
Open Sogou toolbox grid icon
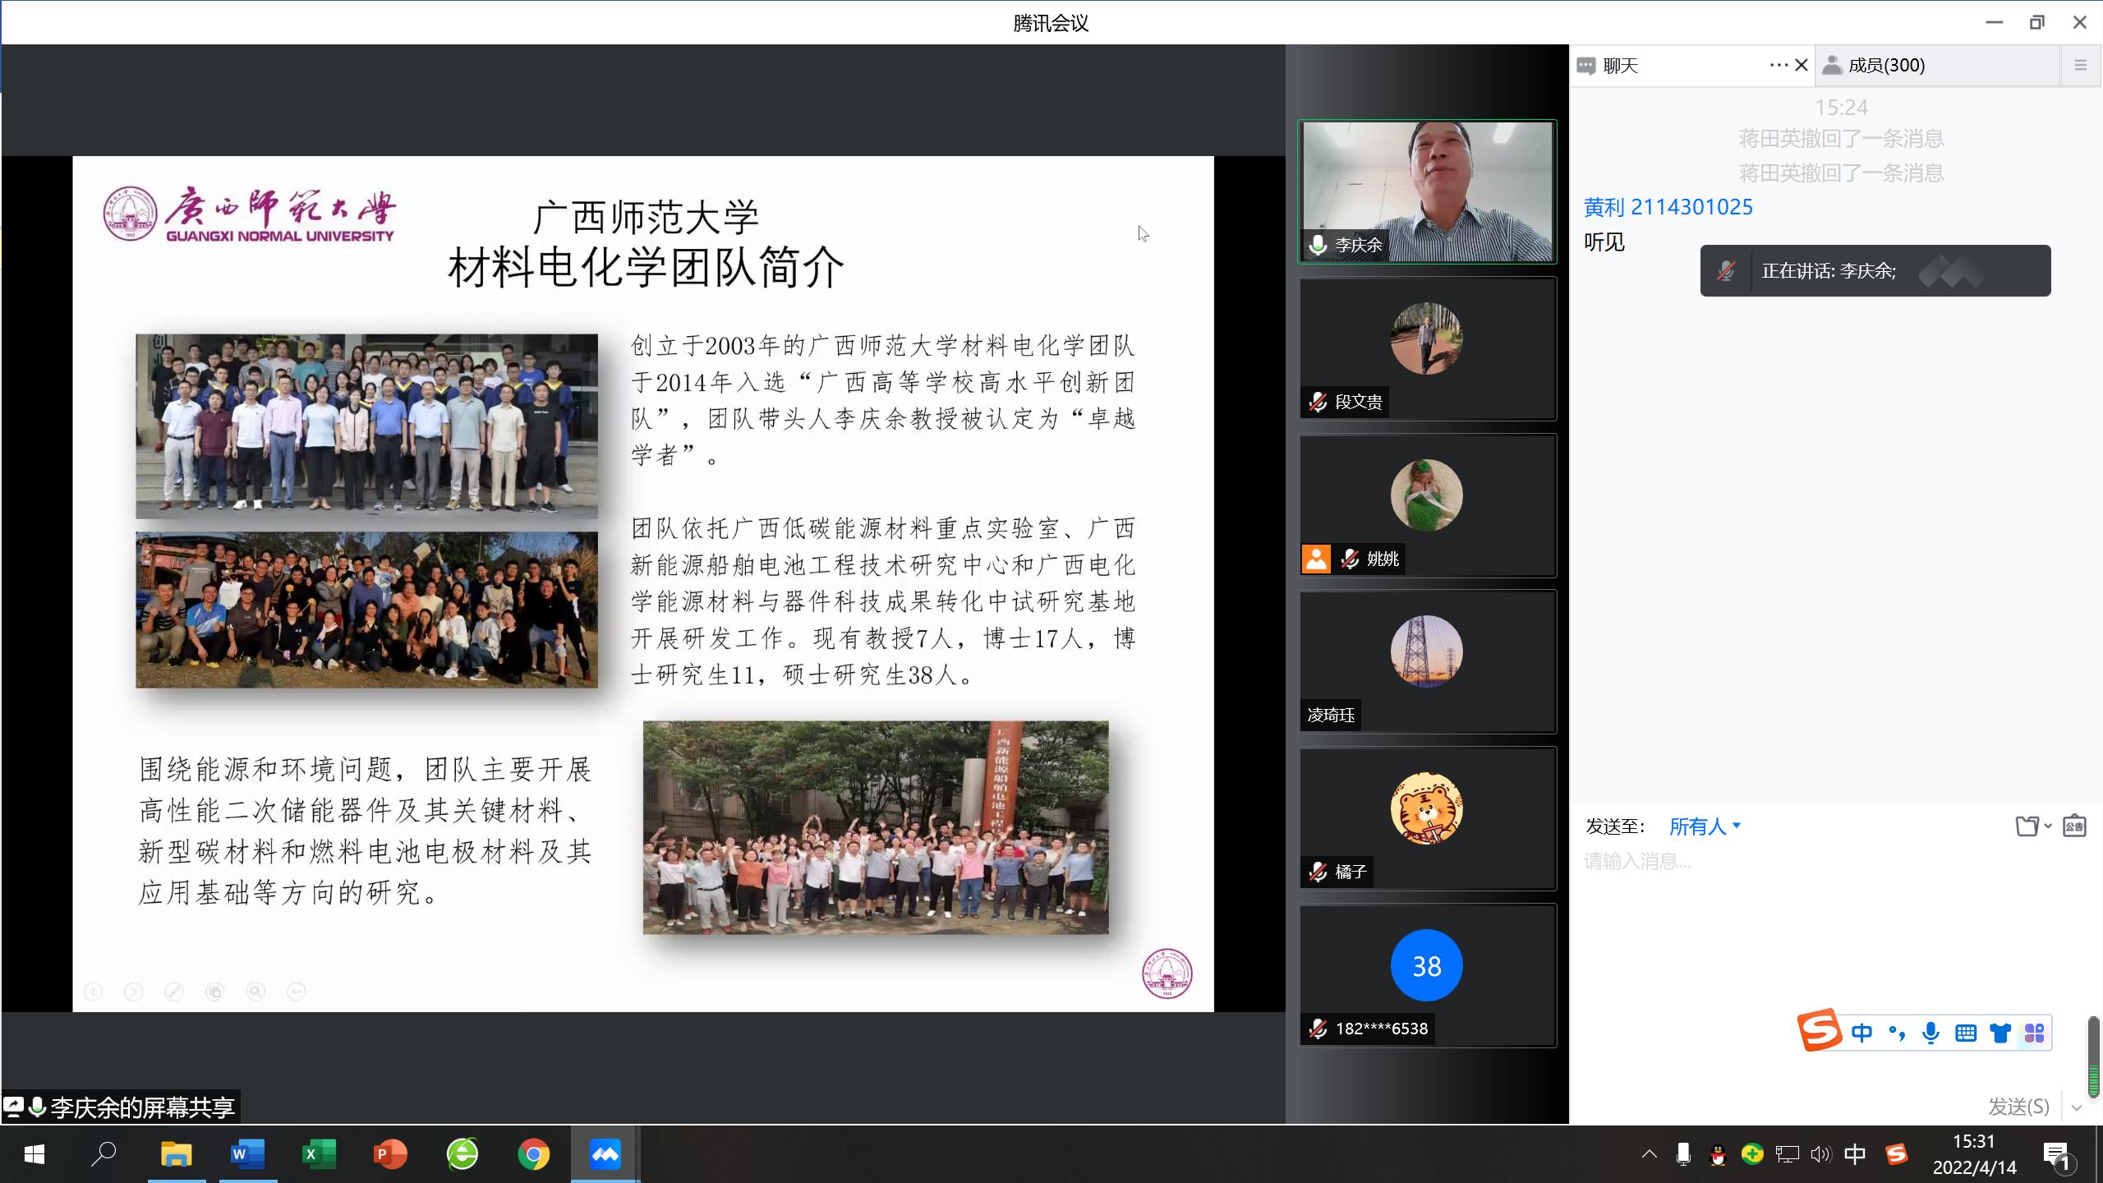tap(2034, 1033)
